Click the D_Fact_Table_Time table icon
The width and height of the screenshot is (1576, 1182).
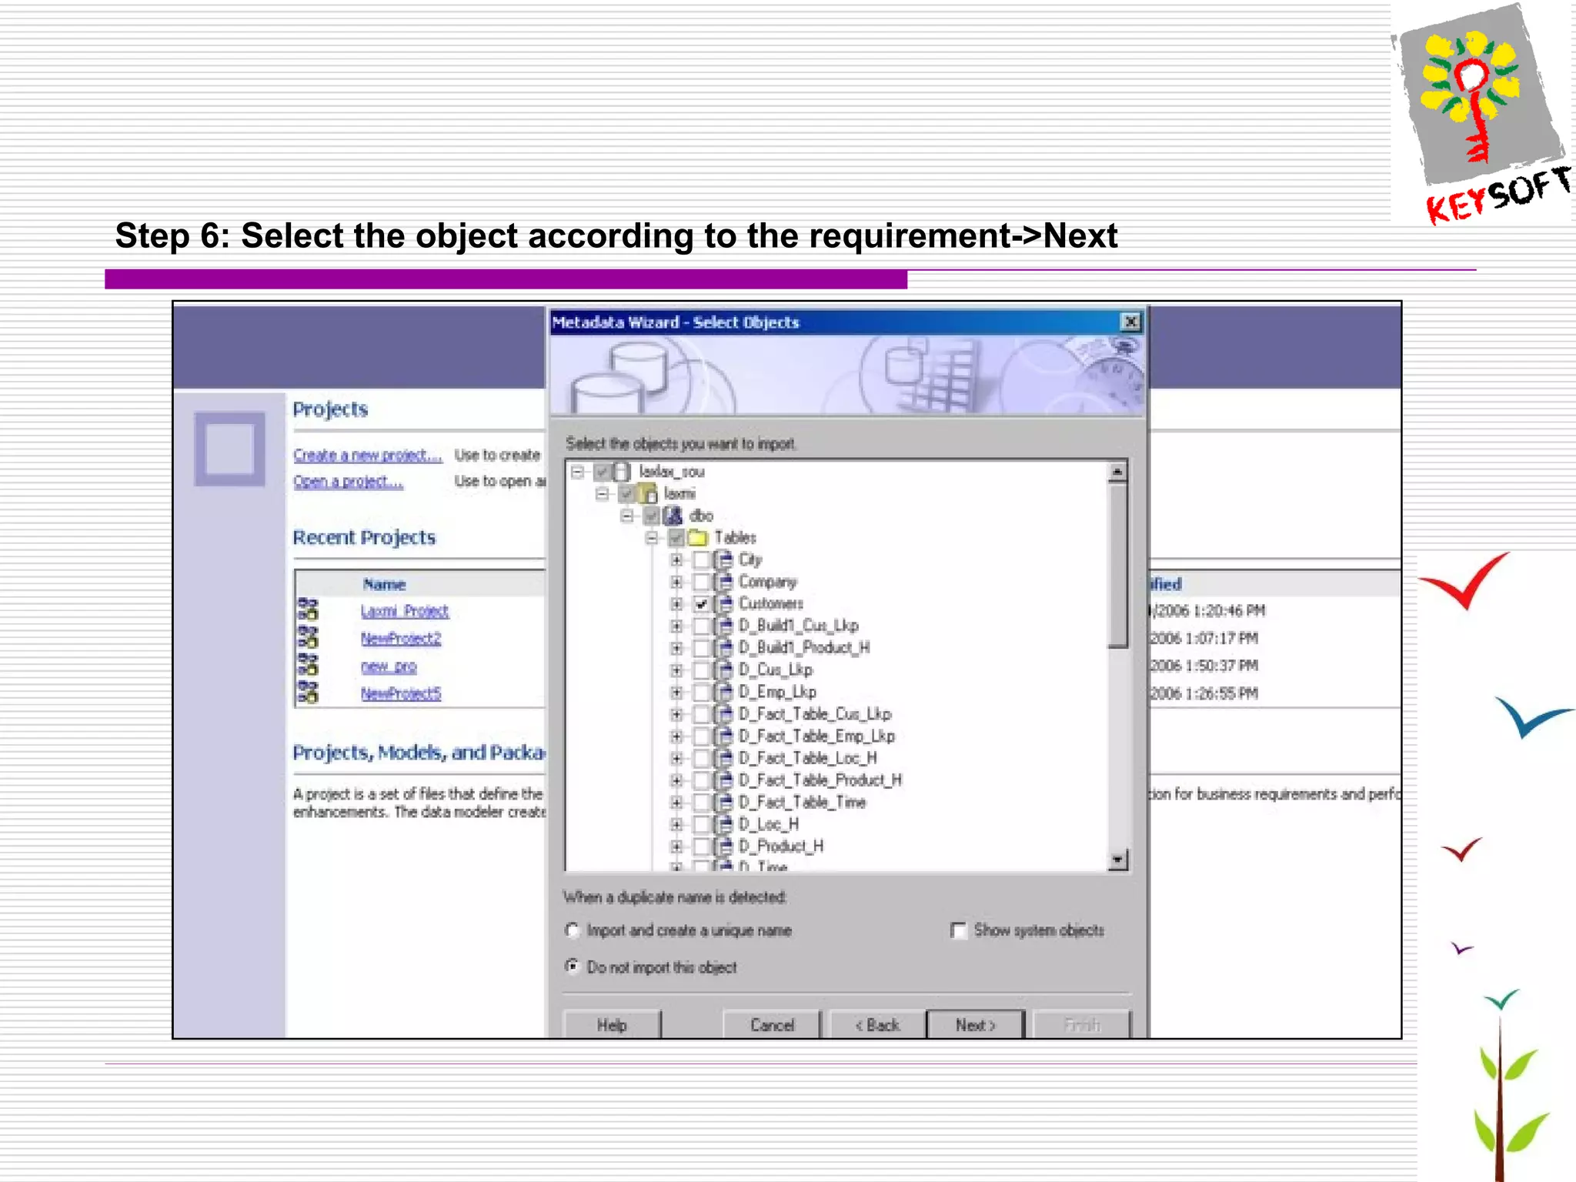point(723,803)
